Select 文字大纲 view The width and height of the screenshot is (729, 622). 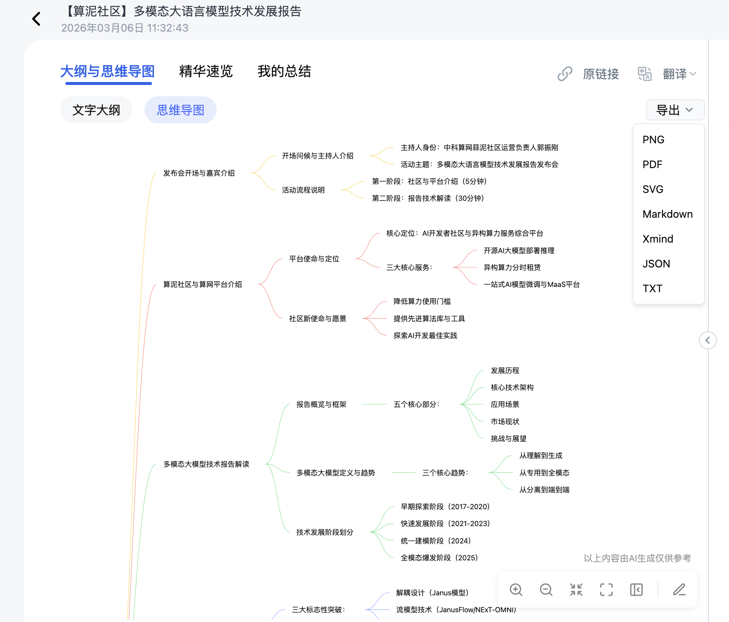(96, 110)
